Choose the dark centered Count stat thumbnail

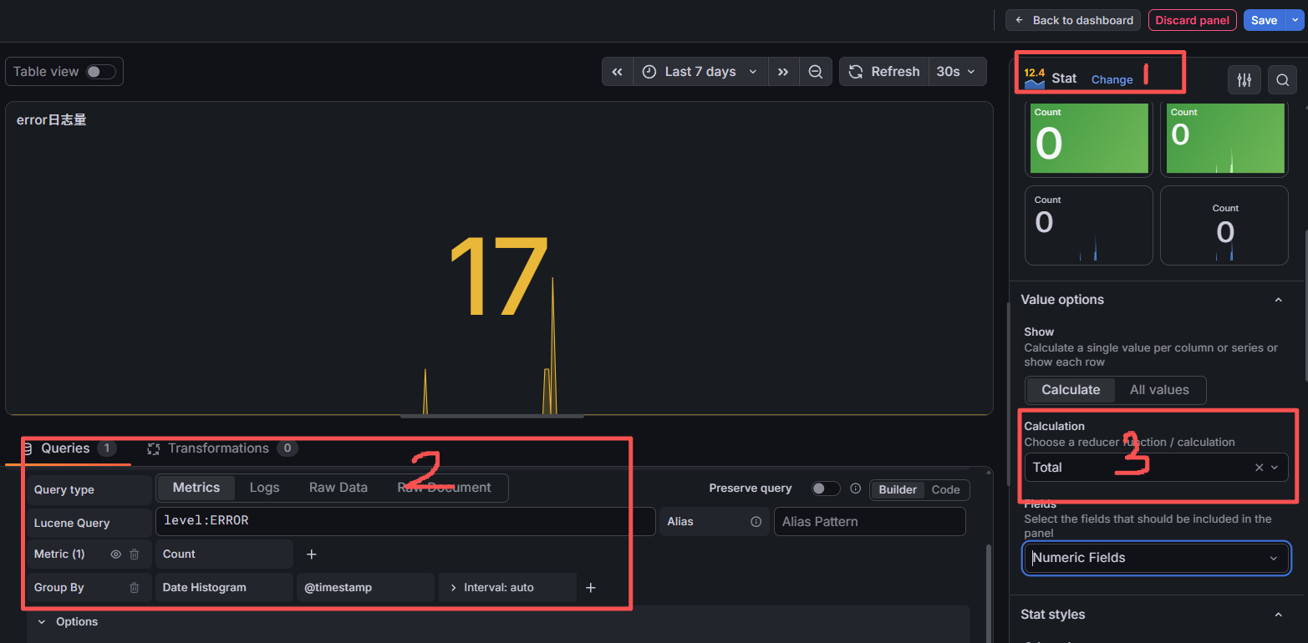tap(1224, 225)
